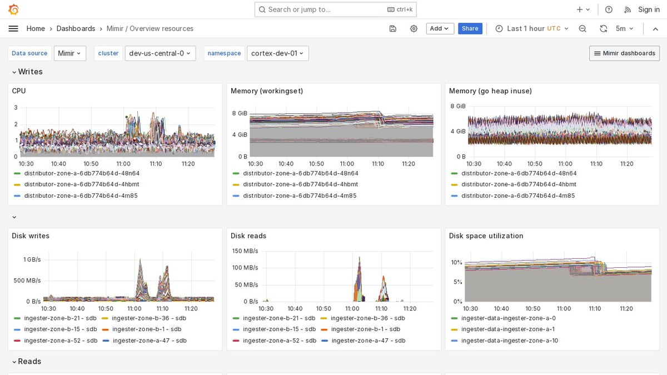Click the CPU panel title
This screenshot has height=375, width=667.
[19, 91]
